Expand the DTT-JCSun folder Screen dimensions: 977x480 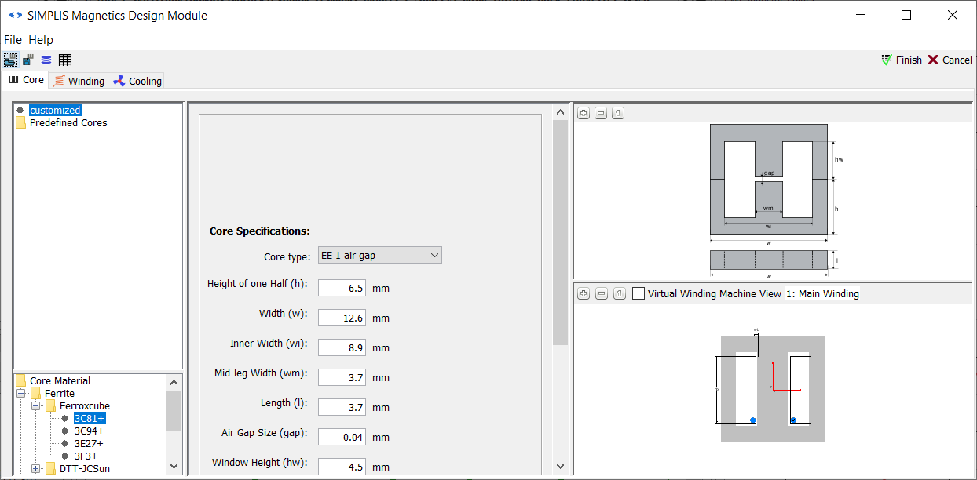click(36, 468)
